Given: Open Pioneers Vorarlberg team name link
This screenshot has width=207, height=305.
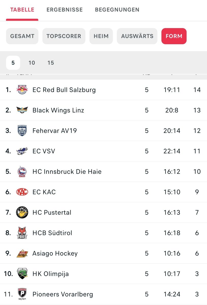Looking at the screenshot, I should coord(63,294).
